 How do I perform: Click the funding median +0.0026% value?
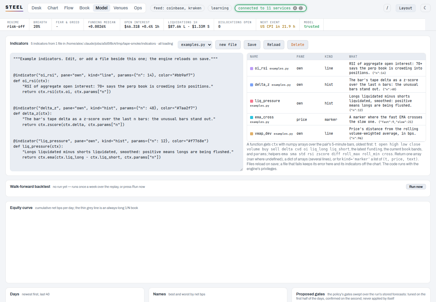[x=97, y=27]
